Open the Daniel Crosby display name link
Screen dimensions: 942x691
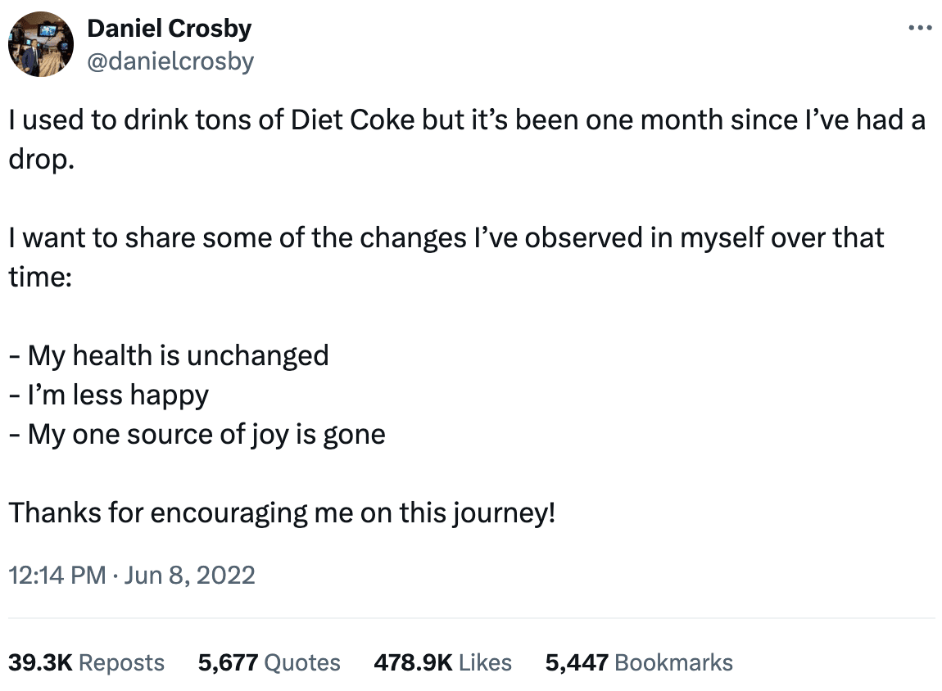(169, 29)
